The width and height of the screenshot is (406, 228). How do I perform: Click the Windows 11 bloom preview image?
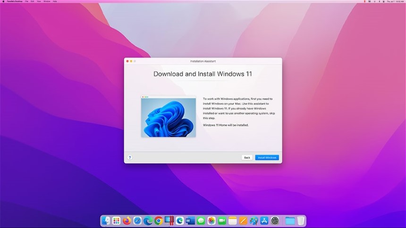tap(169, 116)
